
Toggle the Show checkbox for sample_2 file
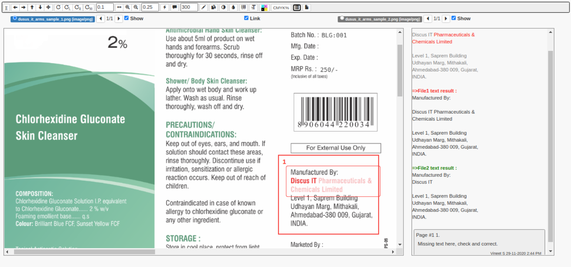coord(454,18)
